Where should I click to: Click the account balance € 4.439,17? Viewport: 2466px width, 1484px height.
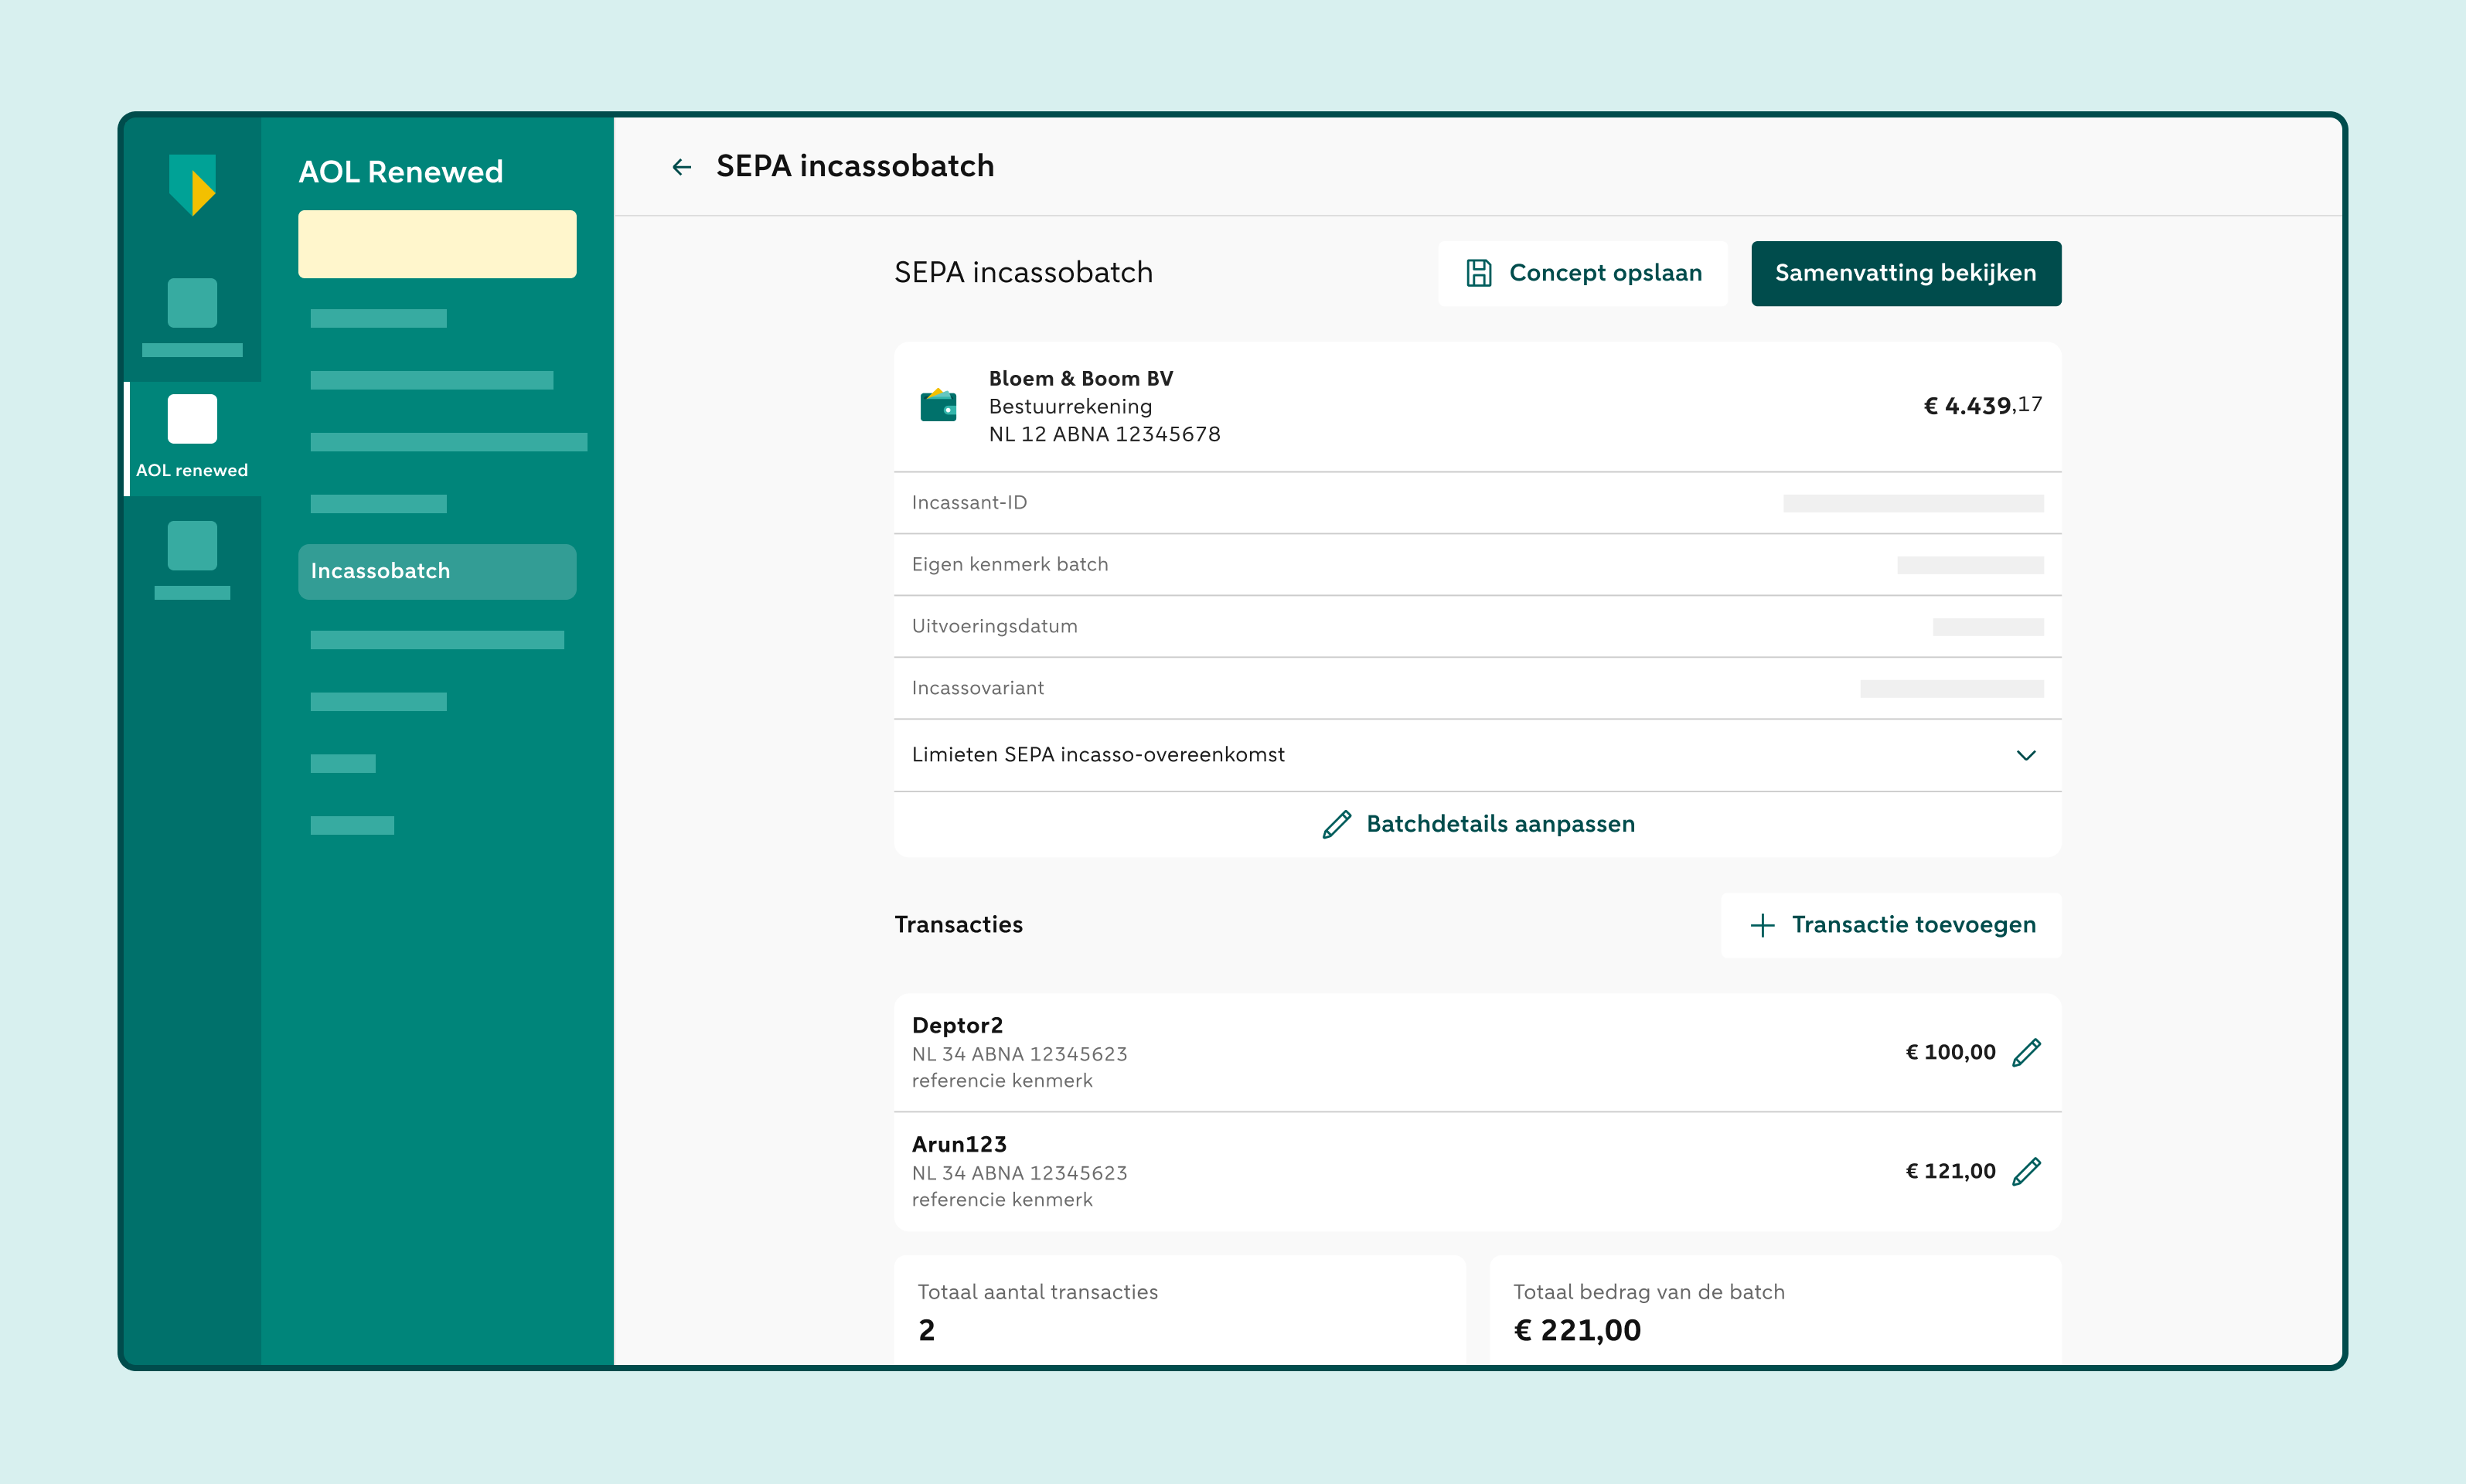coord(1983,405)
